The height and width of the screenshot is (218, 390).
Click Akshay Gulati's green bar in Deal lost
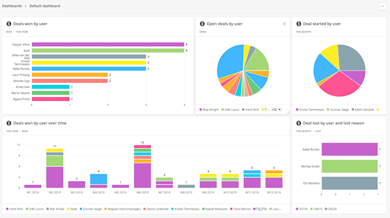[349, 166]
